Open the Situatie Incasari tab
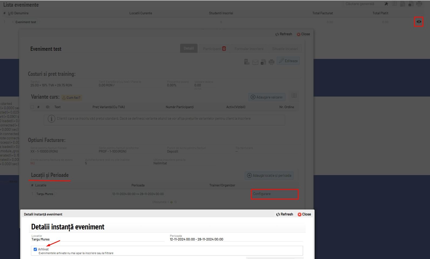Screen dimensions: 430x259 (x=285, y=49)
